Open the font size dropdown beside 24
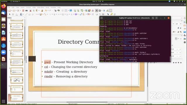This screenshot has height=105, width=187. point(181,24)
